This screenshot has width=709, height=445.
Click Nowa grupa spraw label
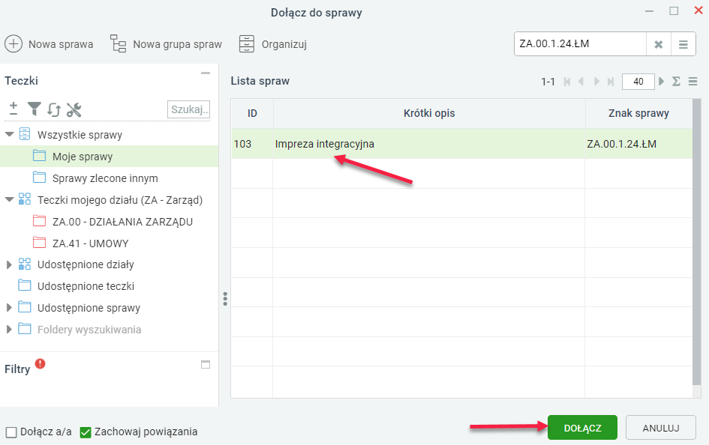point(177,44)
